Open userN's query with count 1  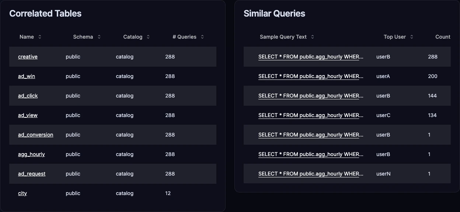pyautogui.click(x=311, y=174)
